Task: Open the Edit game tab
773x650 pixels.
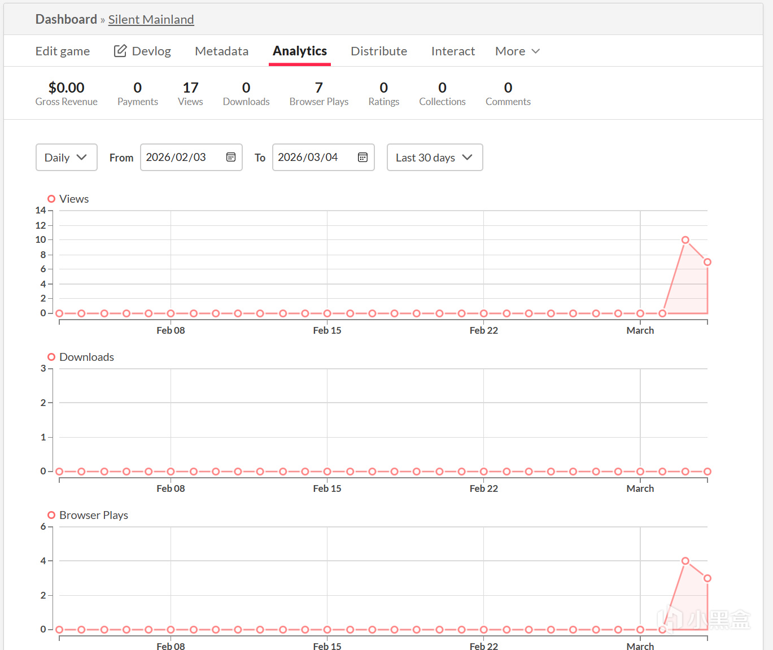Action: click(x=63, y=51)
